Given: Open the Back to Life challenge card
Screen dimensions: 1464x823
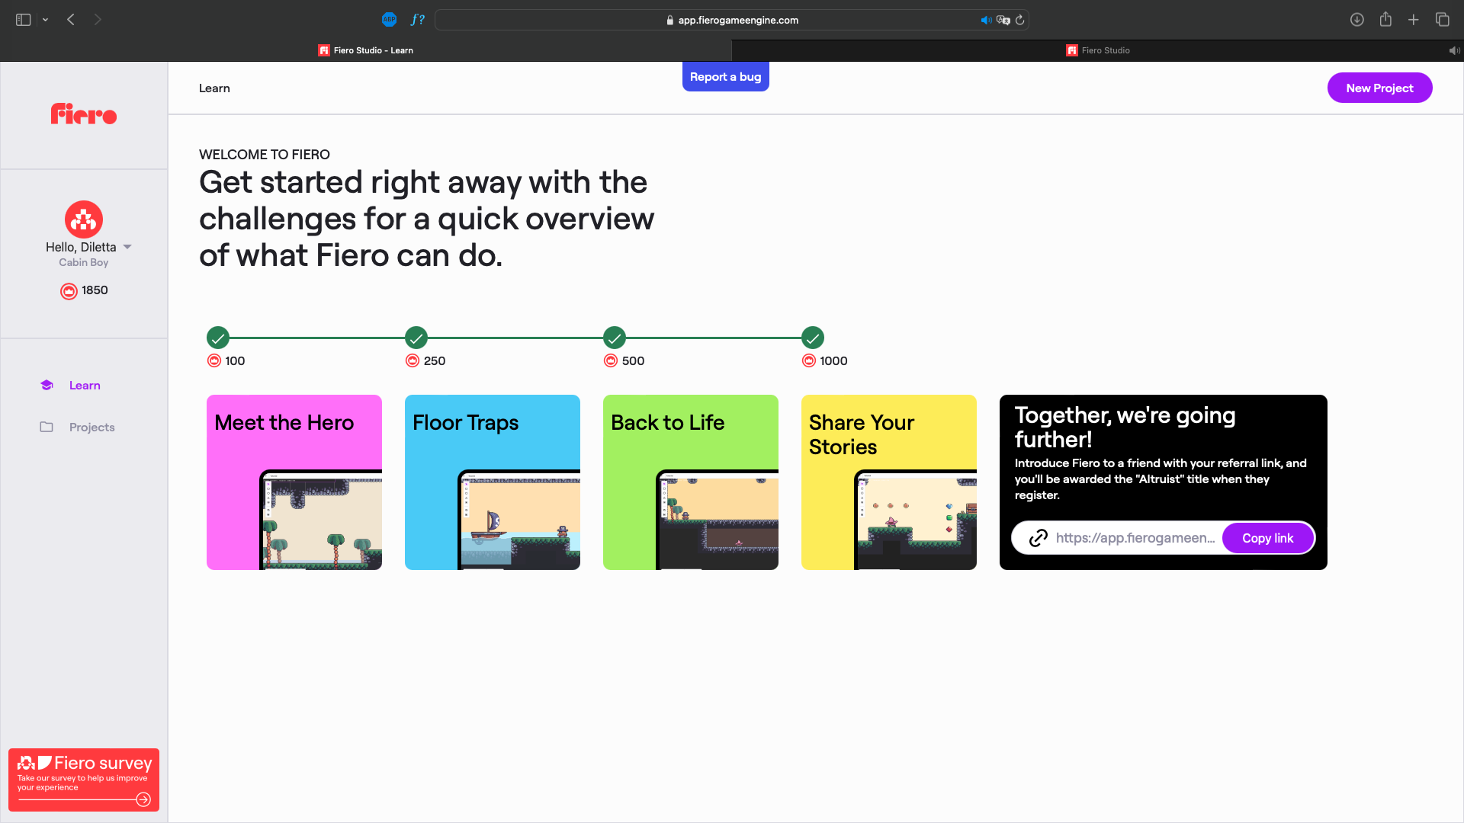Looking at the screenshot, I should pyautogui.click(x=691, y=482).
